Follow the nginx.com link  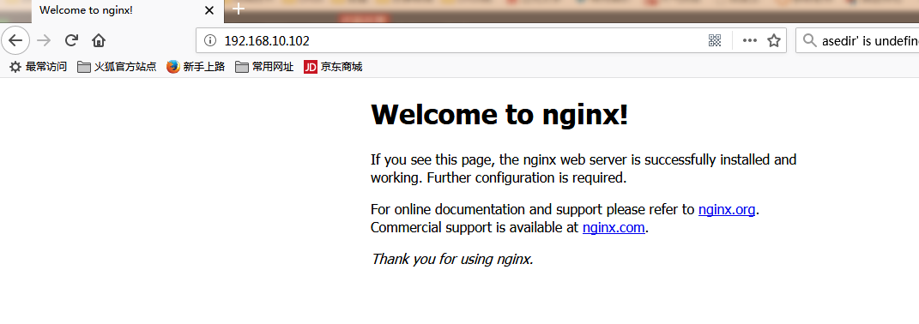tap(614, 228)
